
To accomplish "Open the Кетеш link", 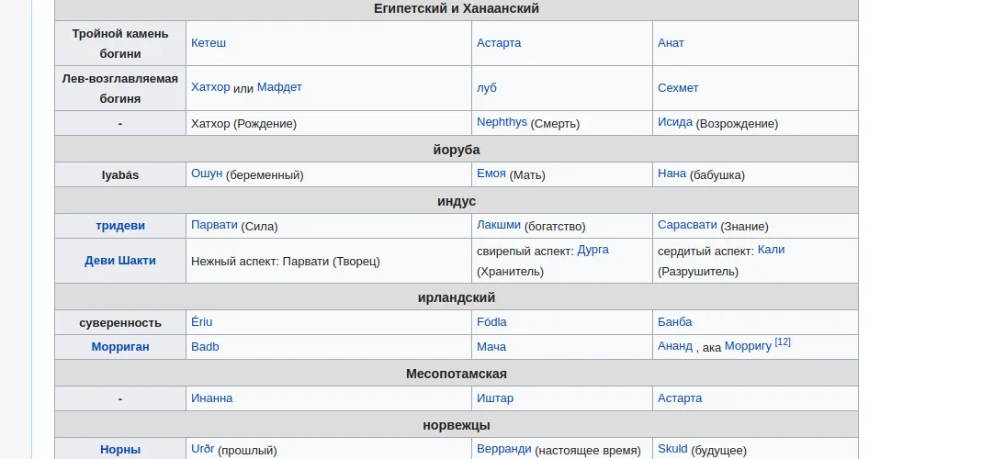I will click(209, 43).
